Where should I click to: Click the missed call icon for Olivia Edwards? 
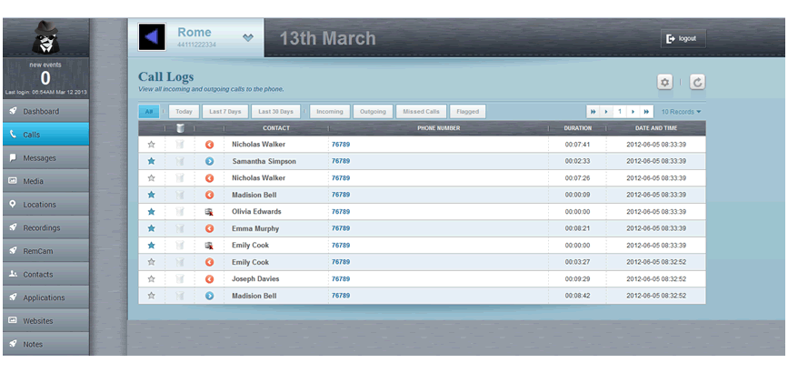[209, 212]
